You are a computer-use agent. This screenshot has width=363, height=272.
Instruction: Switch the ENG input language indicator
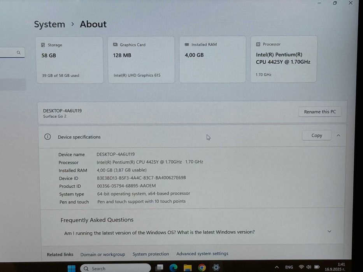tap(289, 267)
